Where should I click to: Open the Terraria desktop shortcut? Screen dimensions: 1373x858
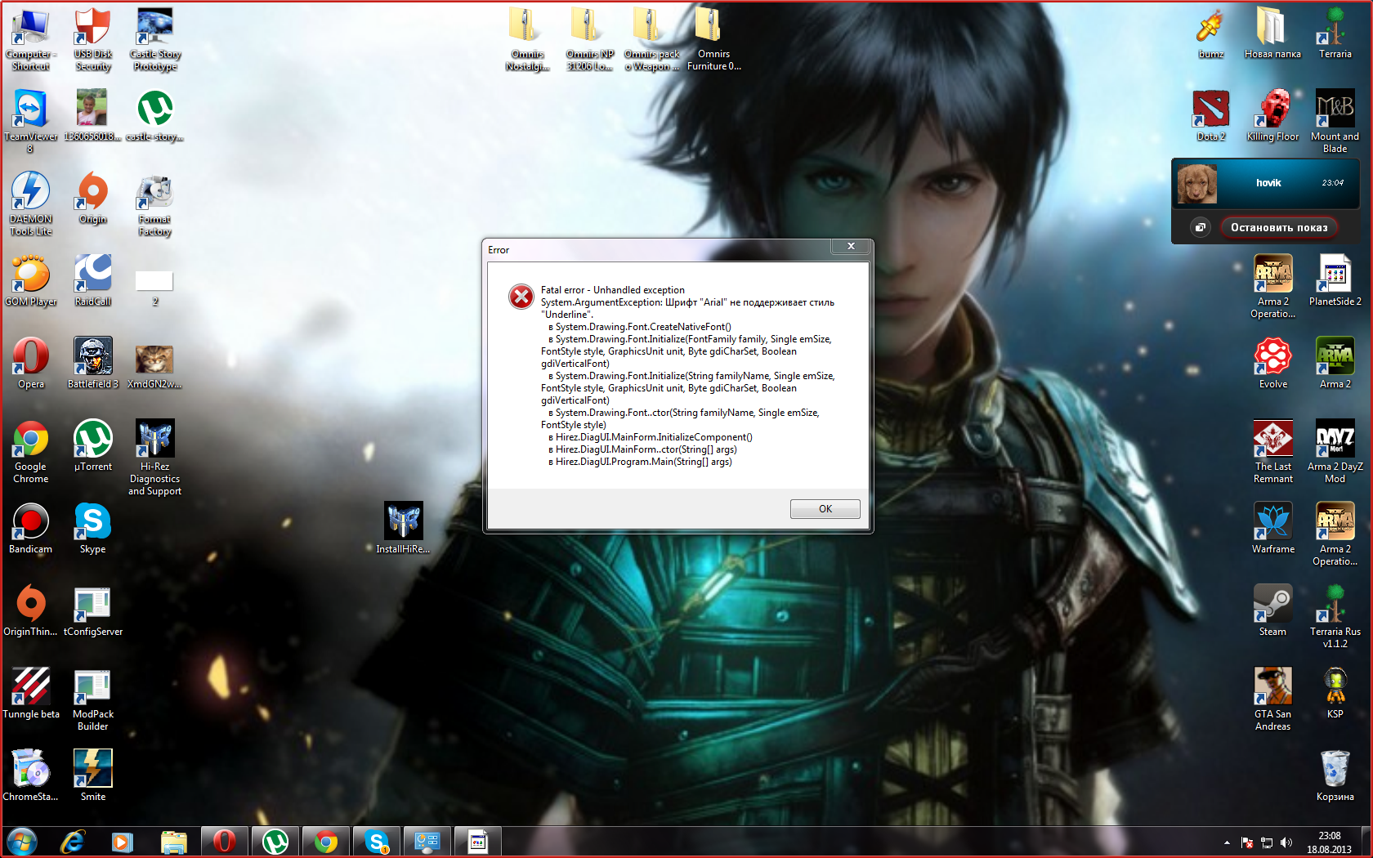click(1335, 34)
